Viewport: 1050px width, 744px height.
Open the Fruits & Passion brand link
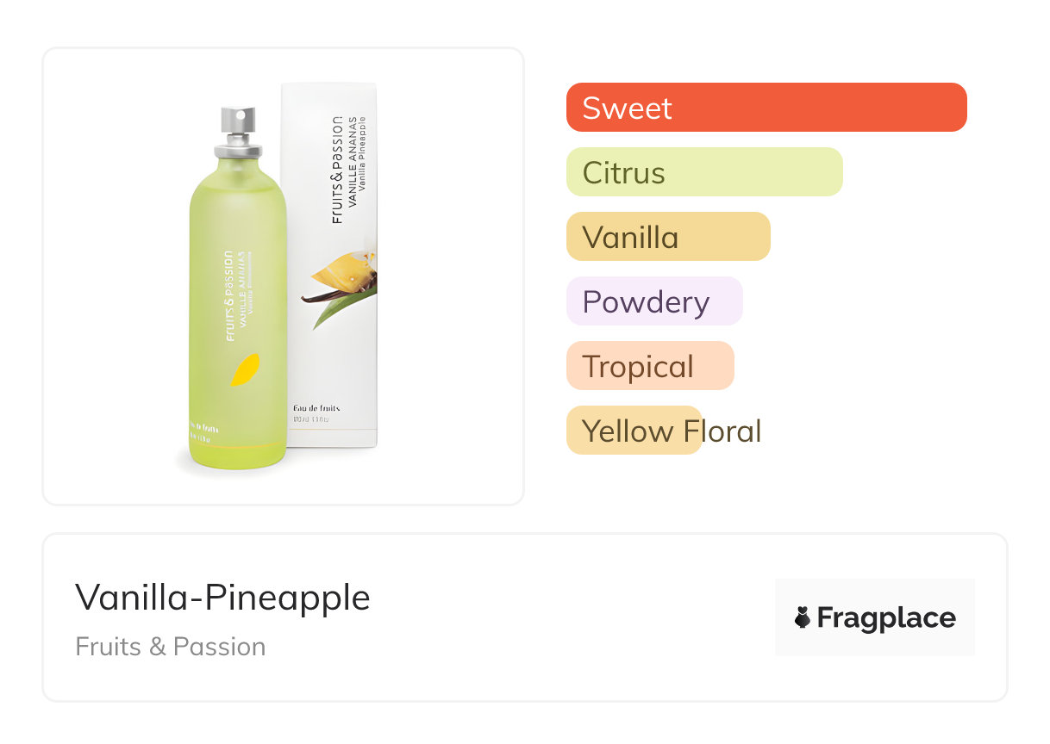(x=170, y=647)
